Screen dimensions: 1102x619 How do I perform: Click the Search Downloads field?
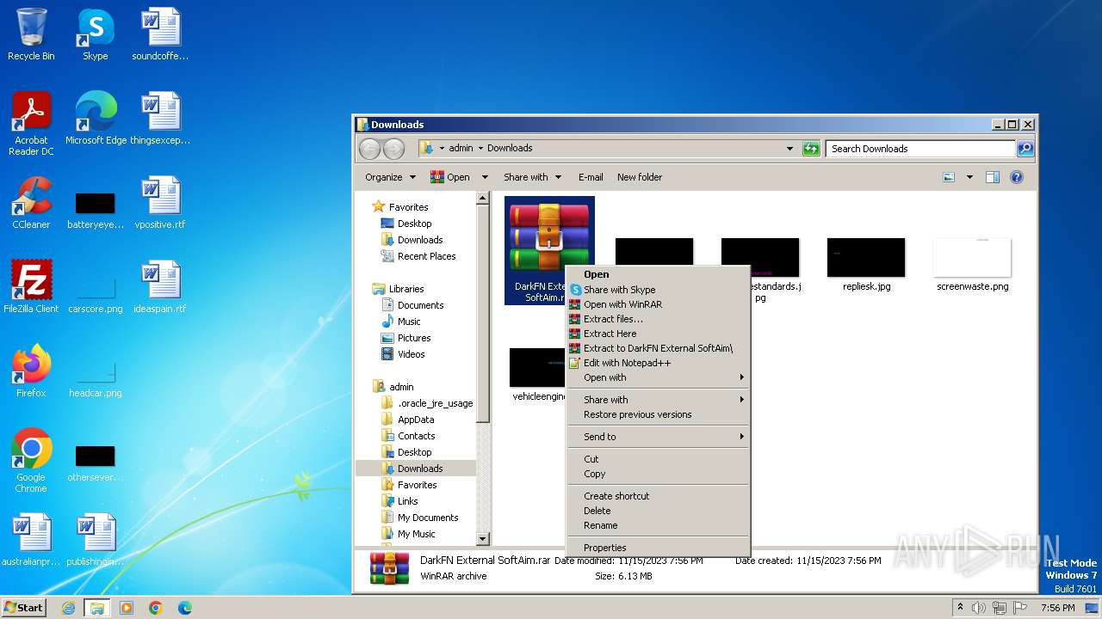(x=920, y=149)
